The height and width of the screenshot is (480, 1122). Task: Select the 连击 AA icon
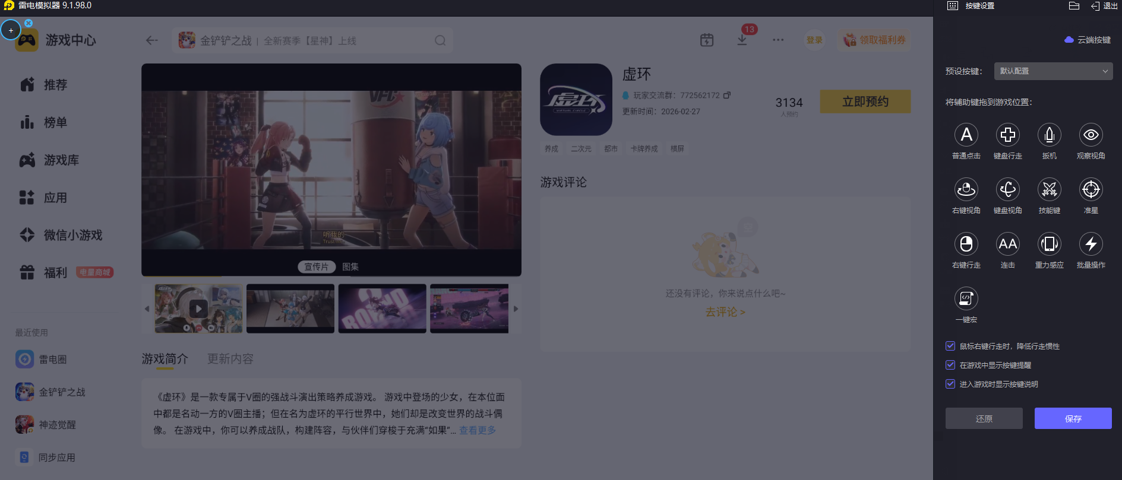pos(1008,244)
